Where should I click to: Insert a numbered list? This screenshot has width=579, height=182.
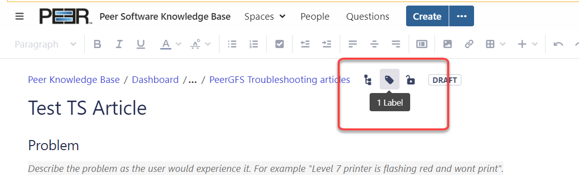tap(254, 44)
